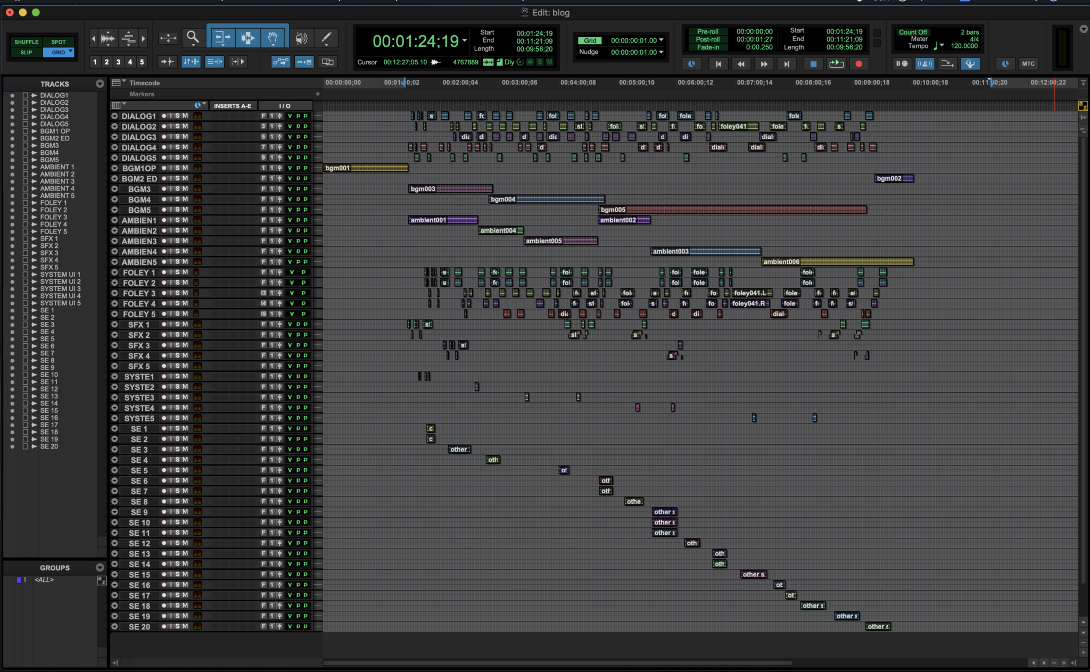Select the Grabber hand tool

click(x=273, y=38)
